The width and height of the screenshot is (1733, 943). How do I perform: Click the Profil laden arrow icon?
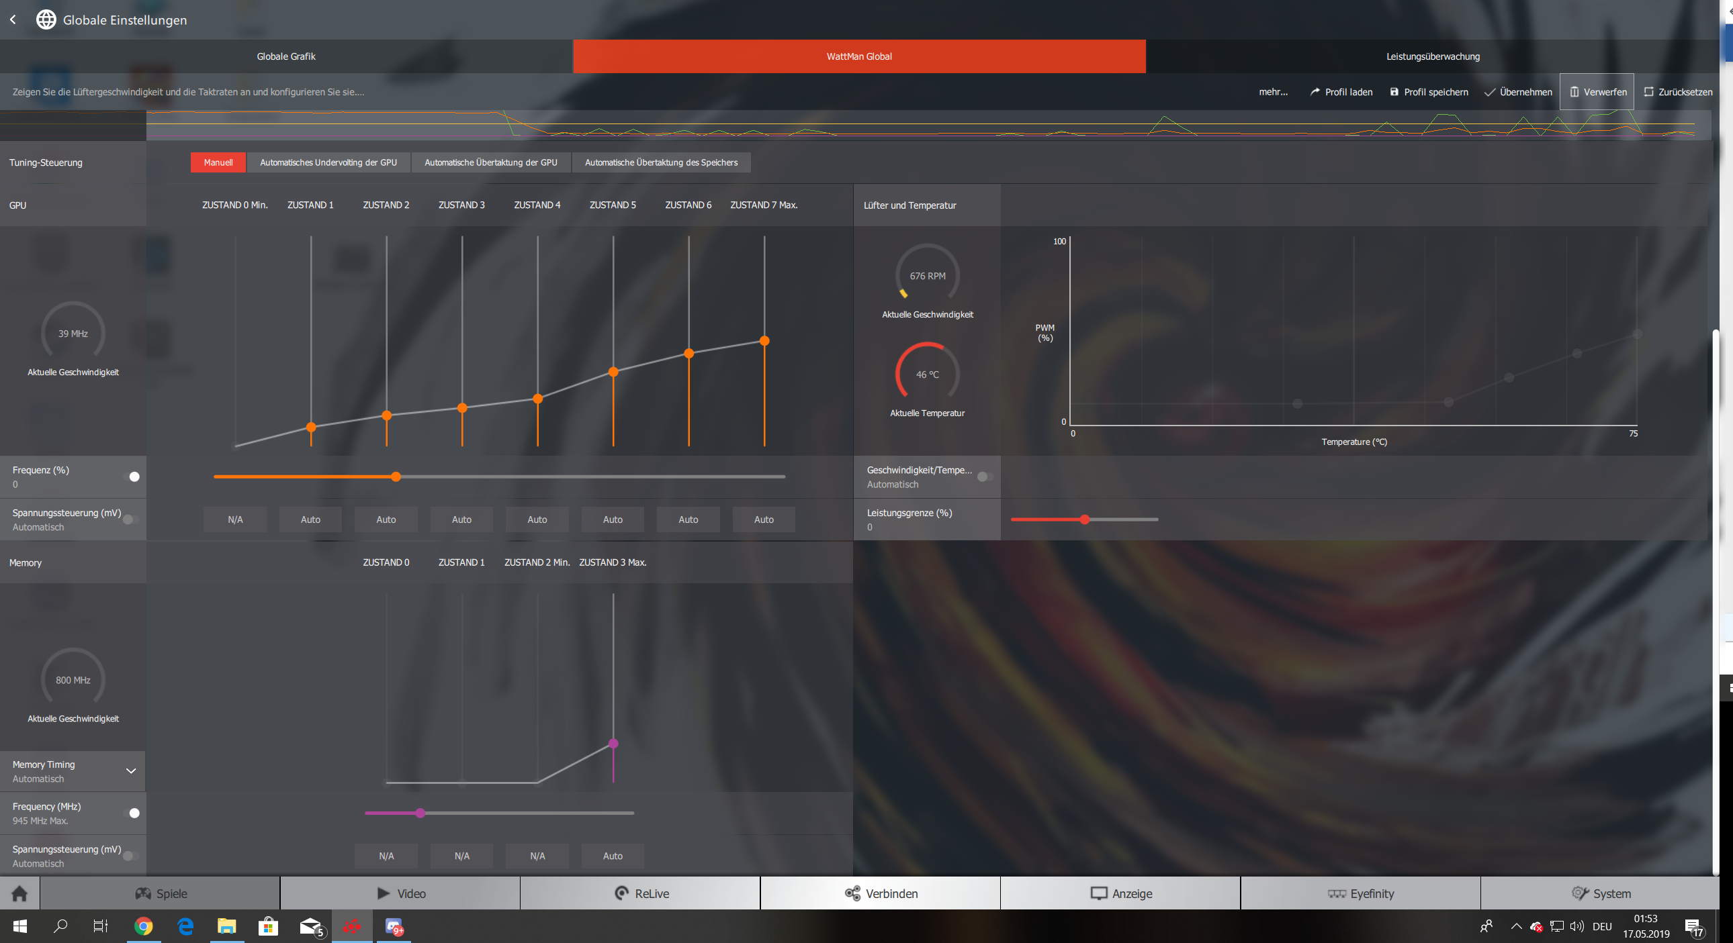[1315, 92]
